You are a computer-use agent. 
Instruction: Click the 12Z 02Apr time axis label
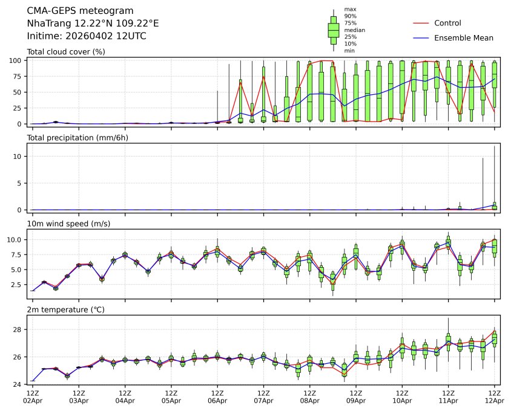32,396
